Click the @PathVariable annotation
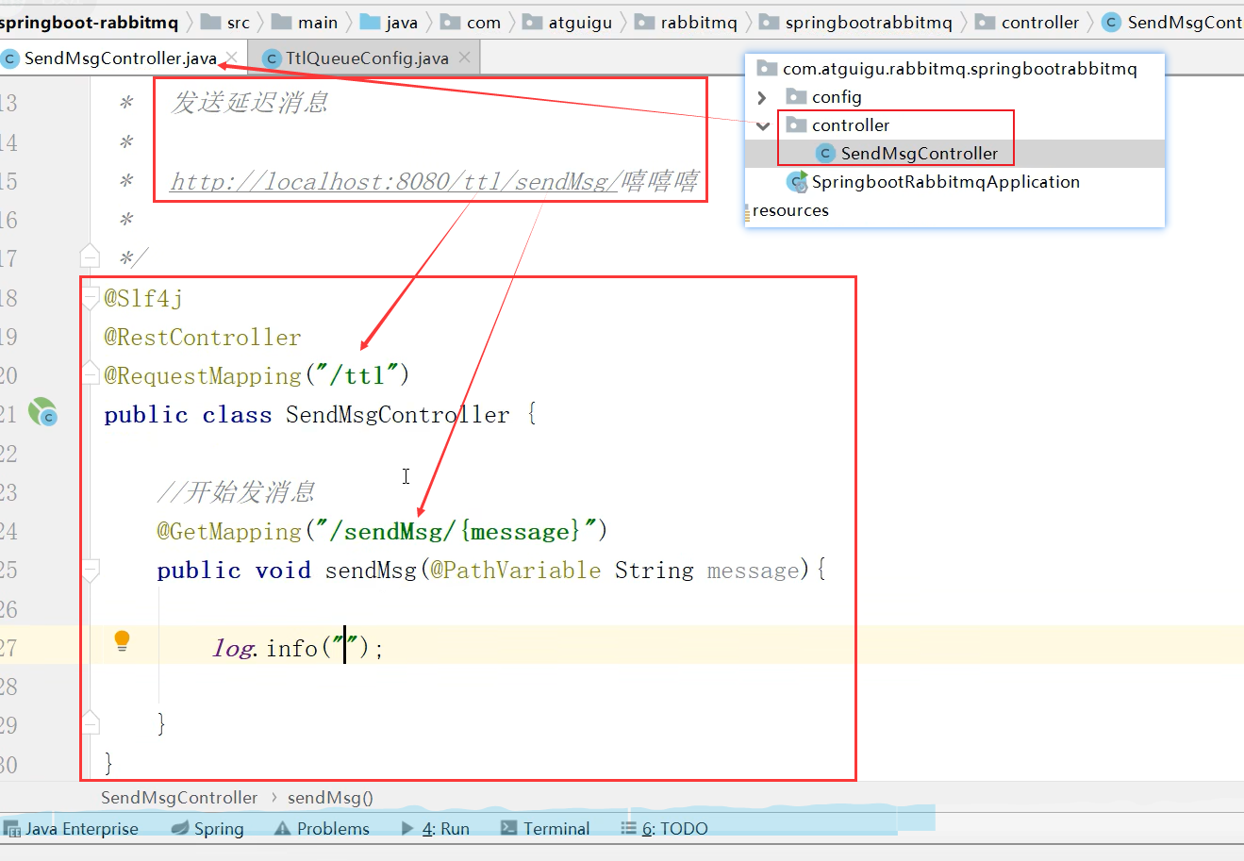The width and height of the screenshot is (1244, 861). [516, 570]
